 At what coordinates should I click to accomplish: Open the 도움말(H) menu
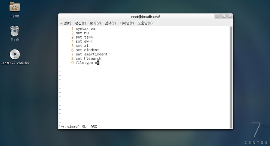[x=145, y=23]
